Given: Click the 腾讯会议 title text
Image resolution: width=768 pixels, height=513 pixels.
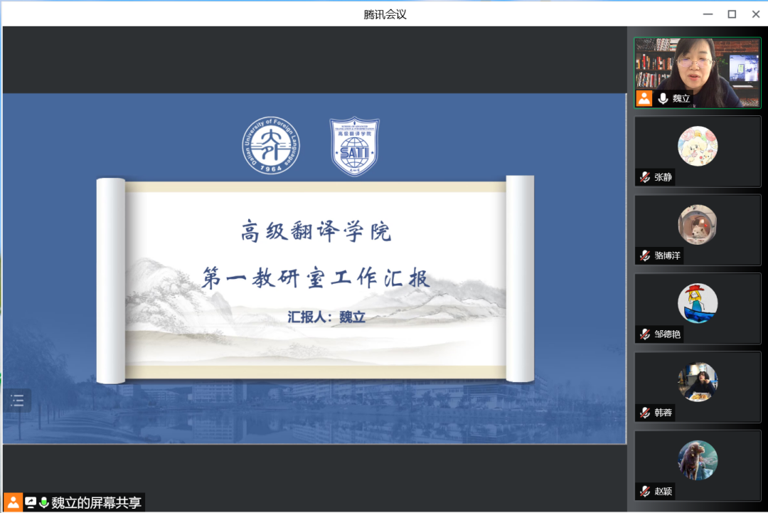Looking at the screenshot, I should pyautogui.click(x=384, y=14).
